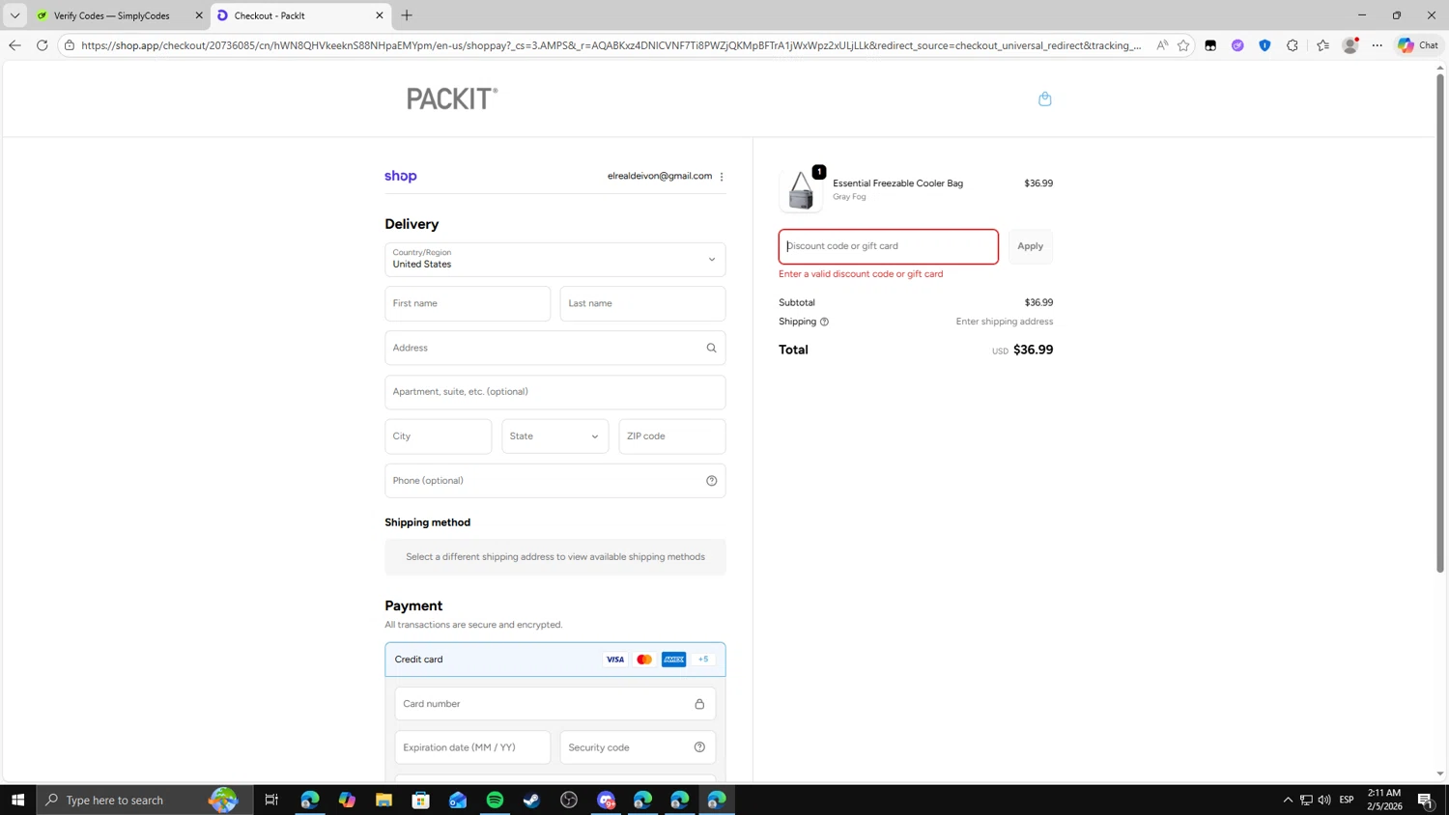This screenshot has height=815, width=1449.
Task: Click the American Express icon
Action: coord(674,660)
